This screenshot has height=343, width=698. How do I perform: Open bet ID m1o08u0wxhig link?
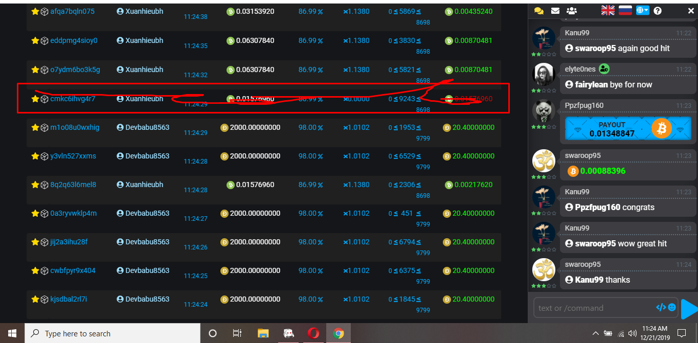(x=75, y=127)
